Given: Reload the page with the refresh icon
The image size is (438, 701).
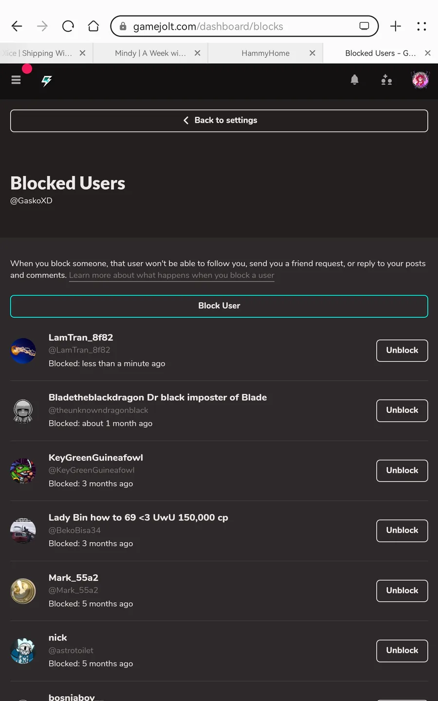Looking at the screenshot, I should click(x=68, y=26).
